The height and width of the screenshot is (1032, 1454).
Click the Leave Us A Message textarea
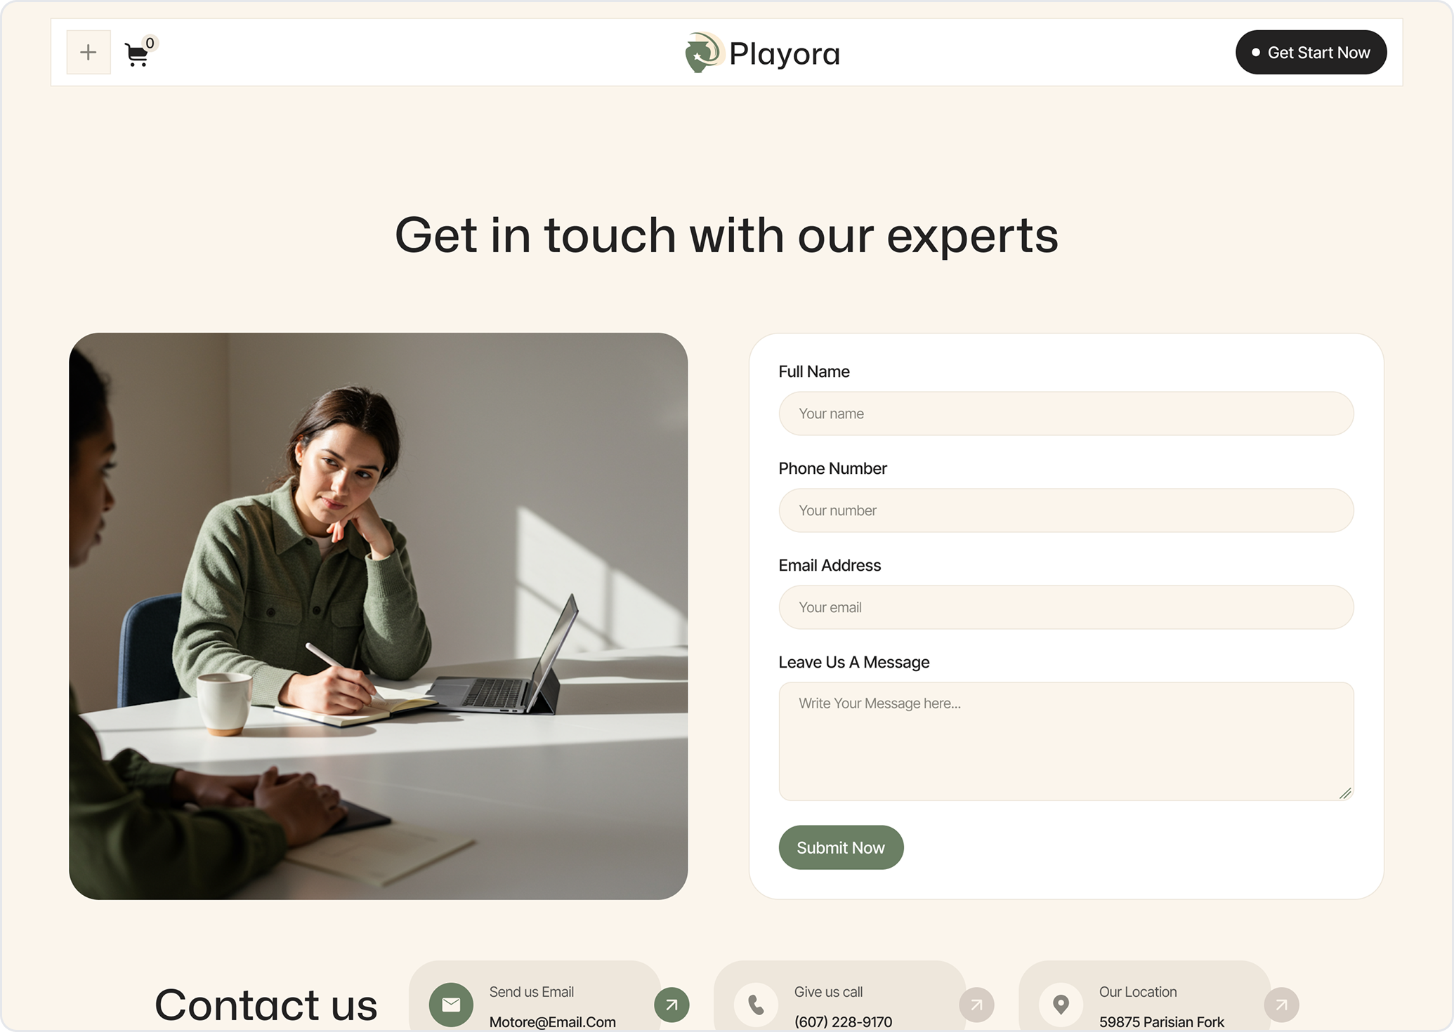click(x=1066, y=741)
